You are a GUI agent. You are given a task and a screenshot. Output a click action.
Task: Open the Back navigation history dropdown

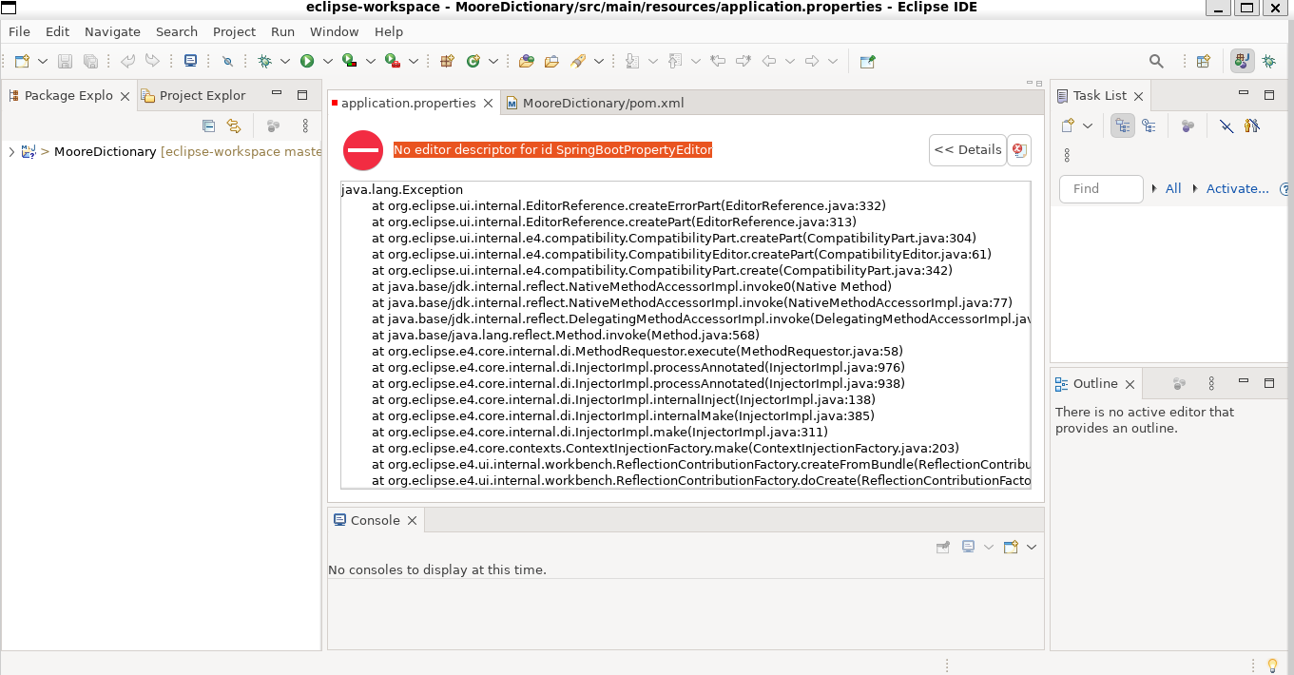pyautogui.click(x=790, y=61)
